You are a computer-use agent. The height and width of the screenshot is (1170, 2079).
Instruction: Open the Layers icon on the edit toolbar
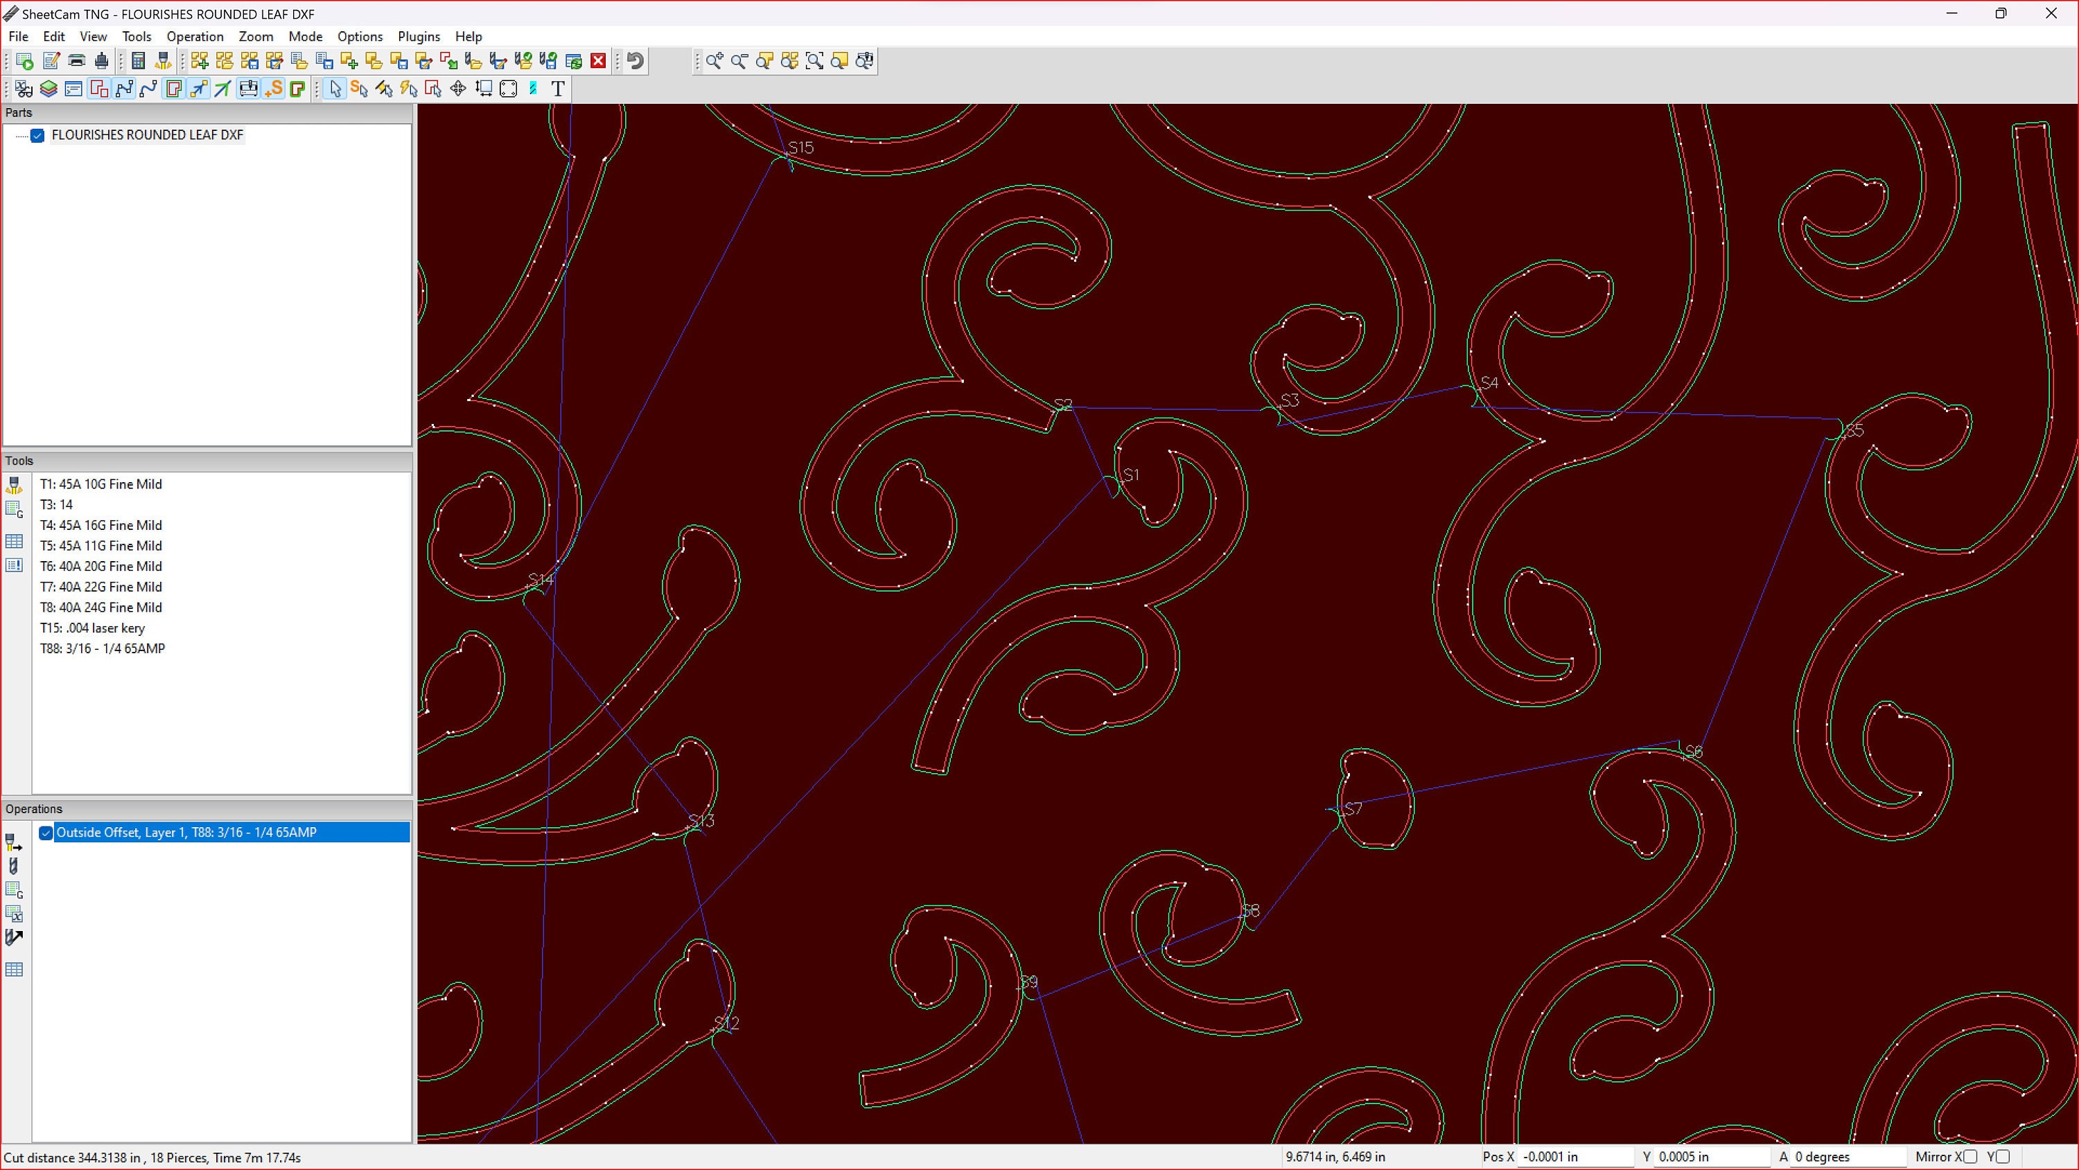click(x=49, y=89)
